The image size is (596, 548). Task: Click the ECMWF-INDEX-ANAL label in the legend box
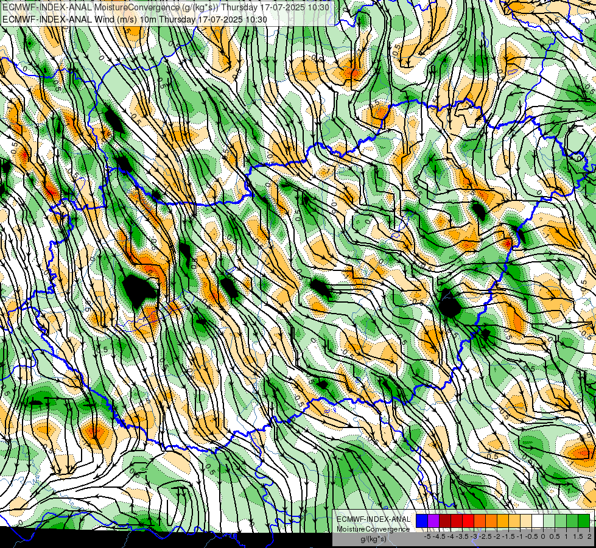point(374,519)
